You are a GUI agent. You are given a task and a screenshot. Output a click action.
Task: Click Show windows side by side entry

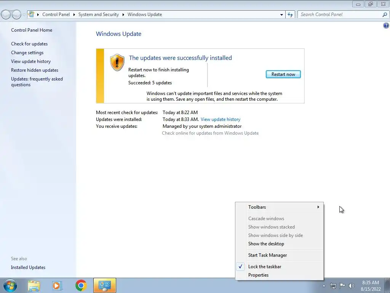tap(279, 235)
